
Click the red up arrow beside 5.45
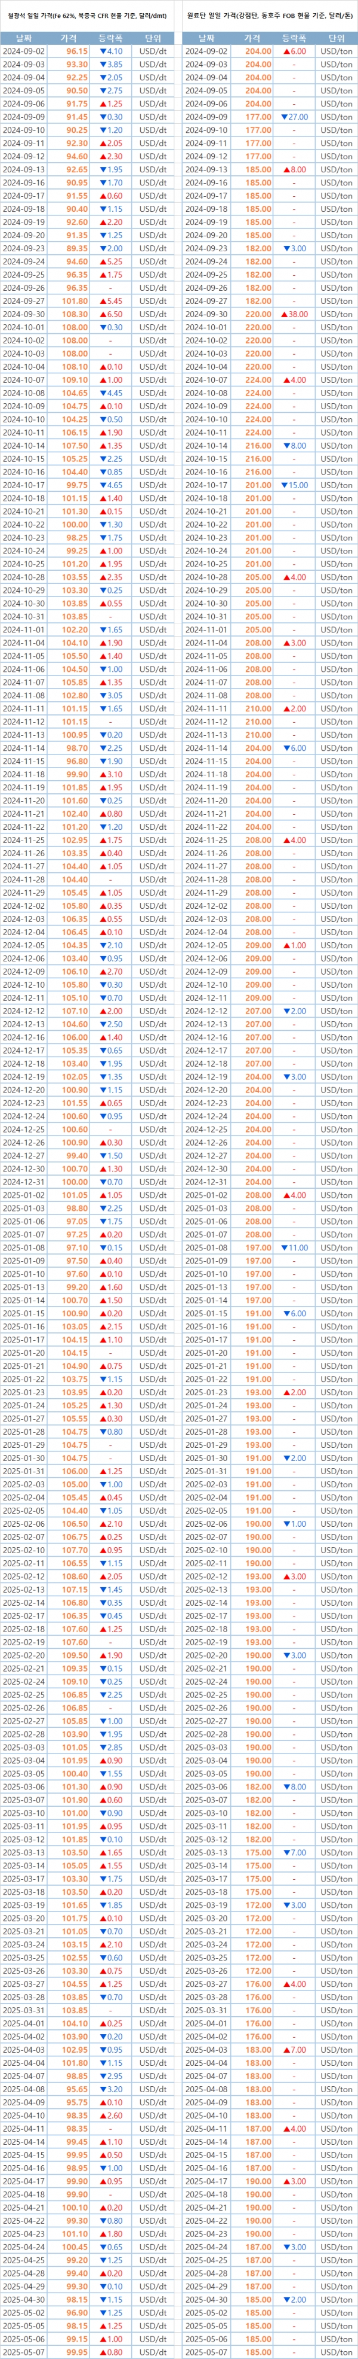pyautogui.click(x=102, y=302)
